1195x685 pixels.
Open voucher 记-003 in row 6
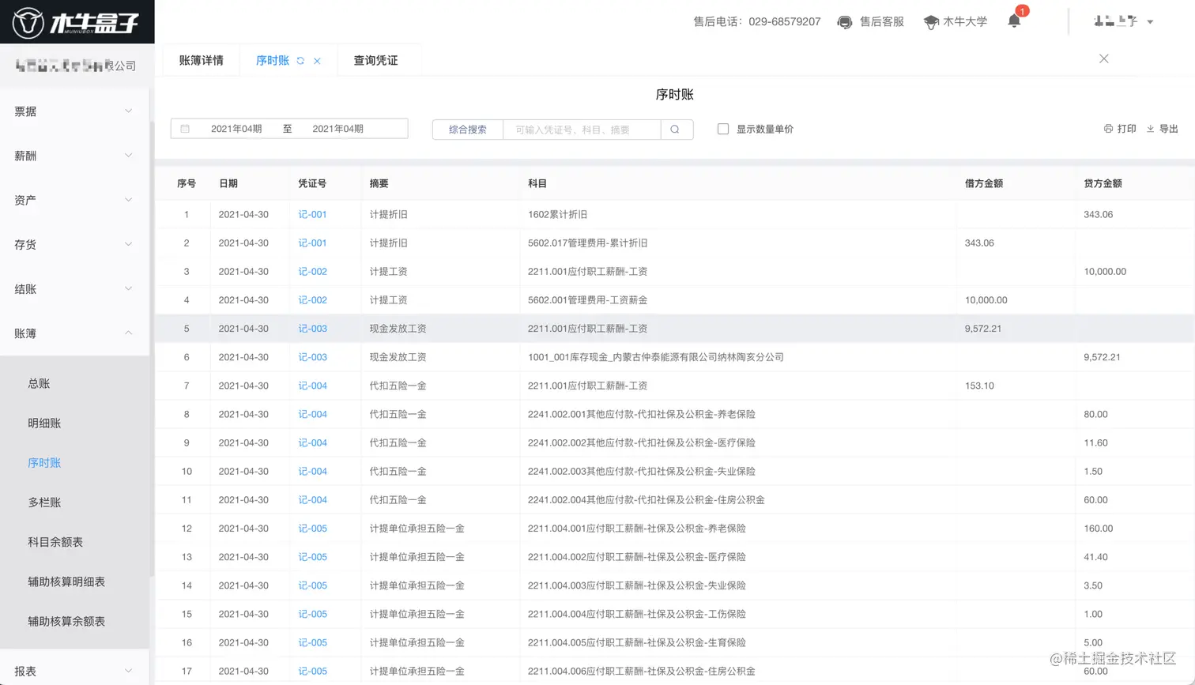pyautogui.click(x=312, y=357)
